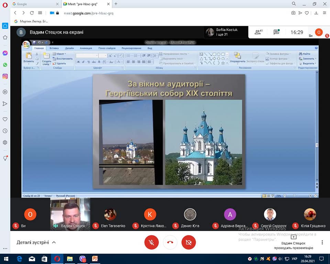
Task: Open Messenger in the Opera sidebar
Action: pyautogui.click(x=5, y=53)
